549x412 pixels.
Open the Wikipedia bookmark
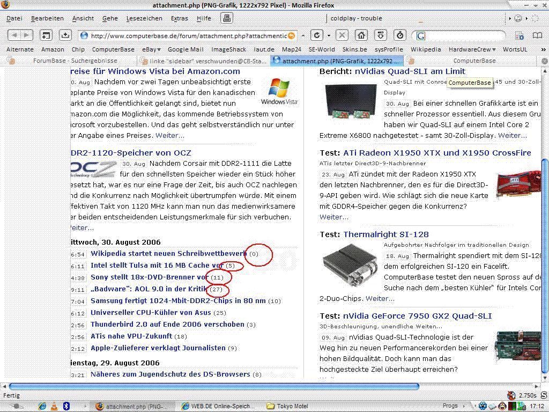[x=425, y=49]
